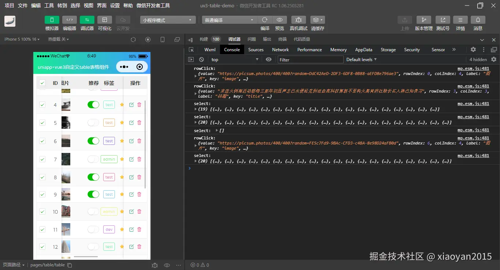Click the copy page path icon

pyautogui.click(x=70, y=265)
